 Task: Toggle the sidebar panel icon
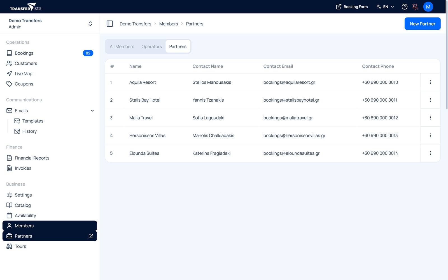pyautogui.click(x=110, y=24)
